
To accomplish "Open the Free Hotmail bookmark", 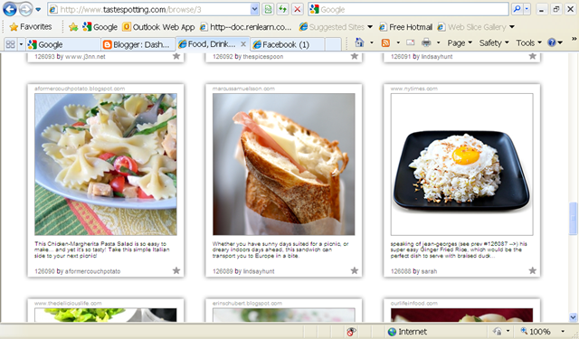I will [405, 27].
